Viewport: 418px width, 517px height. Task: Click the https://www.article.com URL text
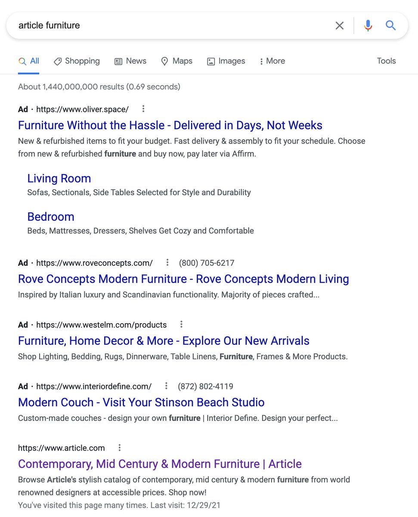click(61, 448)
